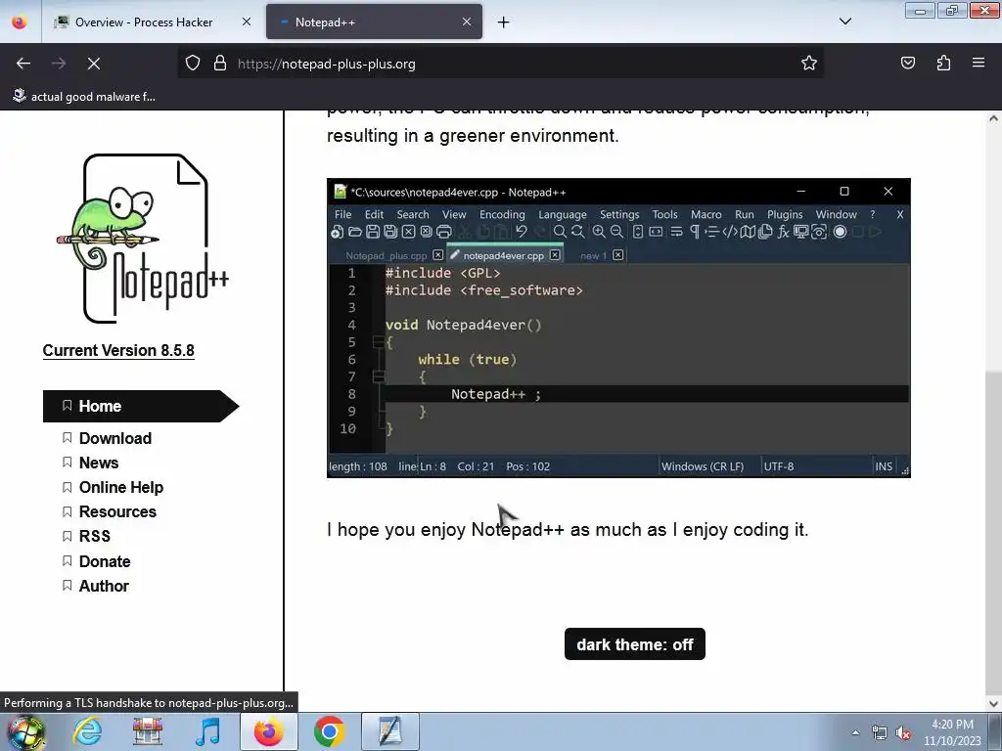The image size is (1002, 751).
Task: Go to the Home sidebar item
Action: (x=141, y=406)
